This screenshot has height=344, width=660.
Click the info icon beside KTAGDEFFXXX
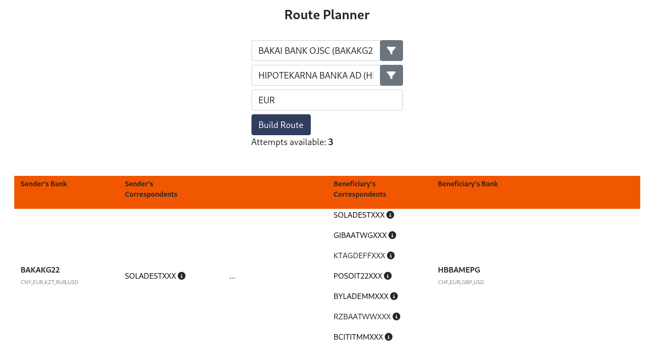(390, 256)
